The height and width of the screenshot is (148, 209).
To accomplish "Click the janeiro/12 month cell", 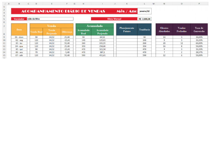I will [144, 11].
